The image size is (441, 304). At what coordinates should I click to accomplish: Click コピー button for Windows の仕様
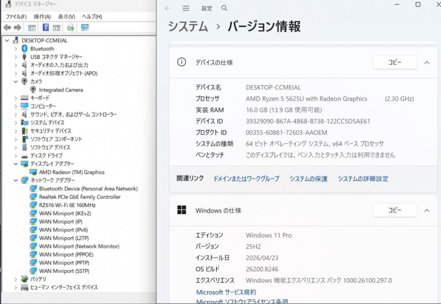395,210
